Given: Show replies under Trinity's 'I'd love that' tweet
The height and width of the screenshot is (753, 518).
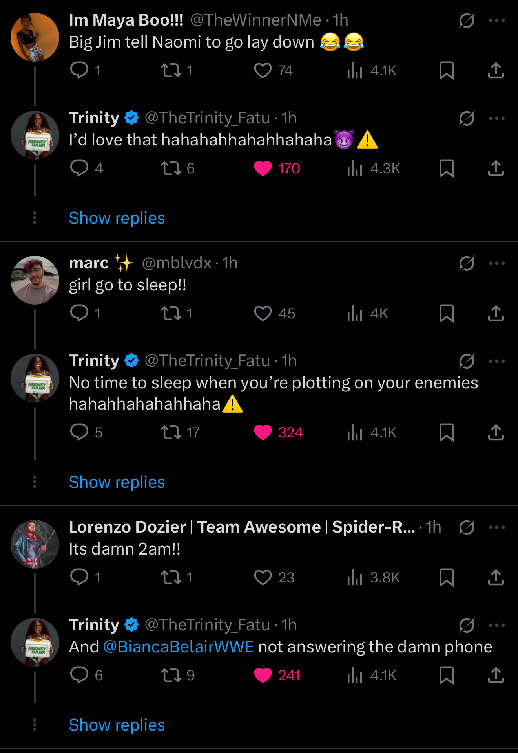Looking at the screenshot, I should point(117,218).
